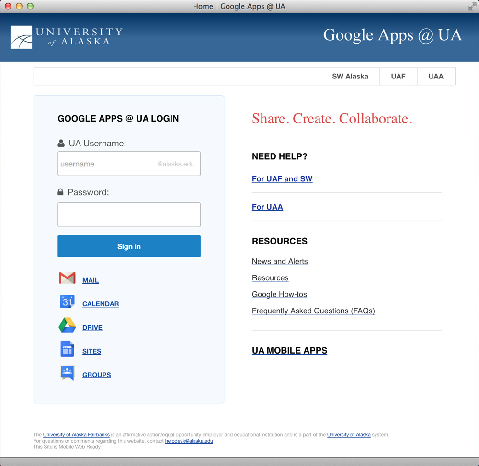Viewport: 479px width, 466px height.
Task: Focus the UA Username input field
Action: 129,164
